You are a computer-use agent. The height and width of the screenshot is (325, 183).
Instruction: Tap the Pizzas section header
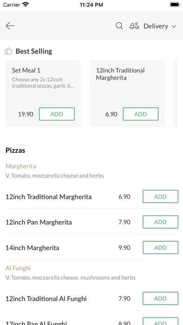15,150
